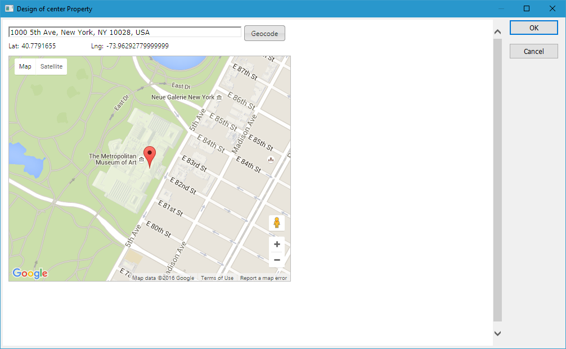Click the Metropolitan Museum of Art marker icon
The width and height of the screenshot is (566, 349).
point(142,160)
